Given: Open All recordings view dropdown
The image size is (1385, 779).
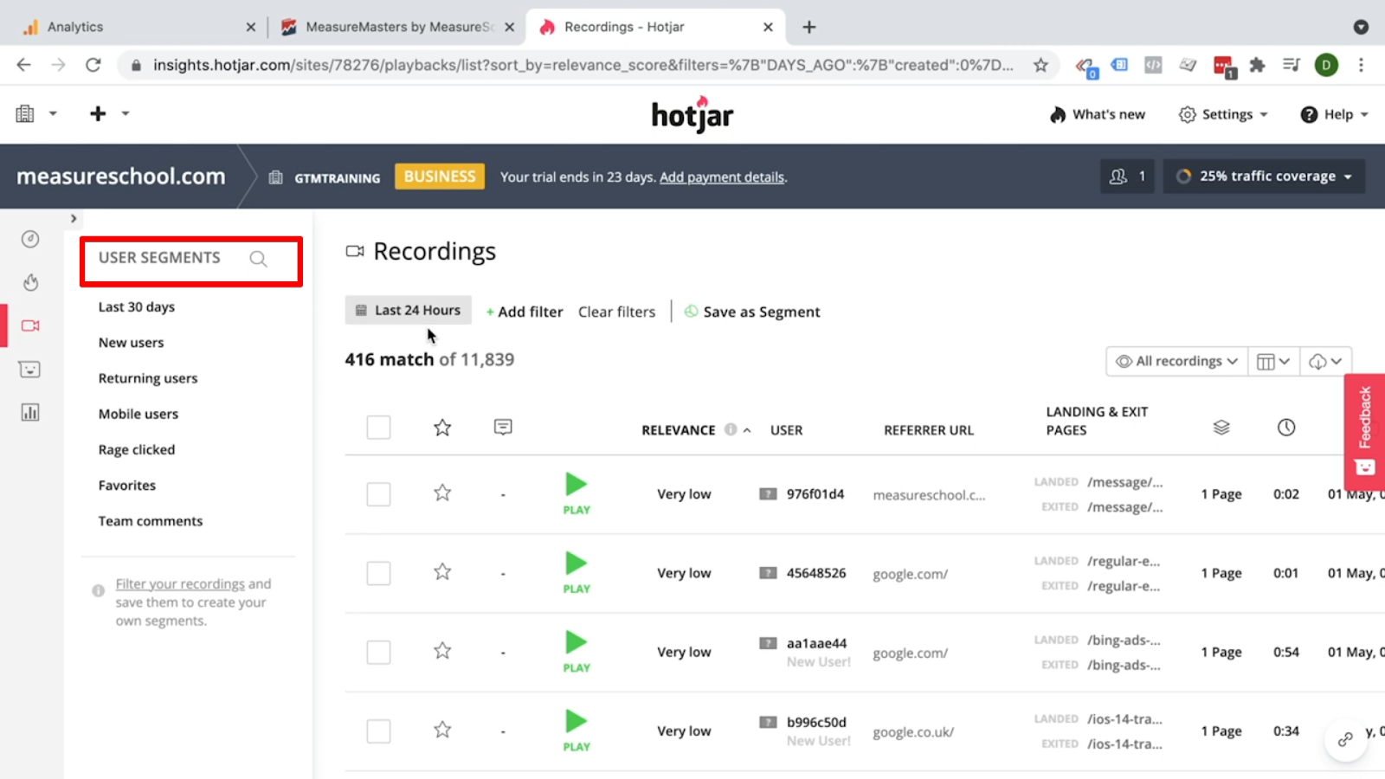Looking at the screenshot, I should click(1177, 361).
